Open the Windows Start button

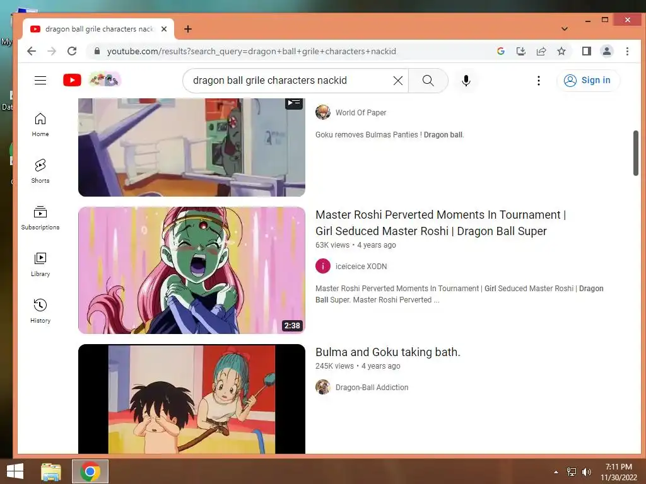[15, 471]
